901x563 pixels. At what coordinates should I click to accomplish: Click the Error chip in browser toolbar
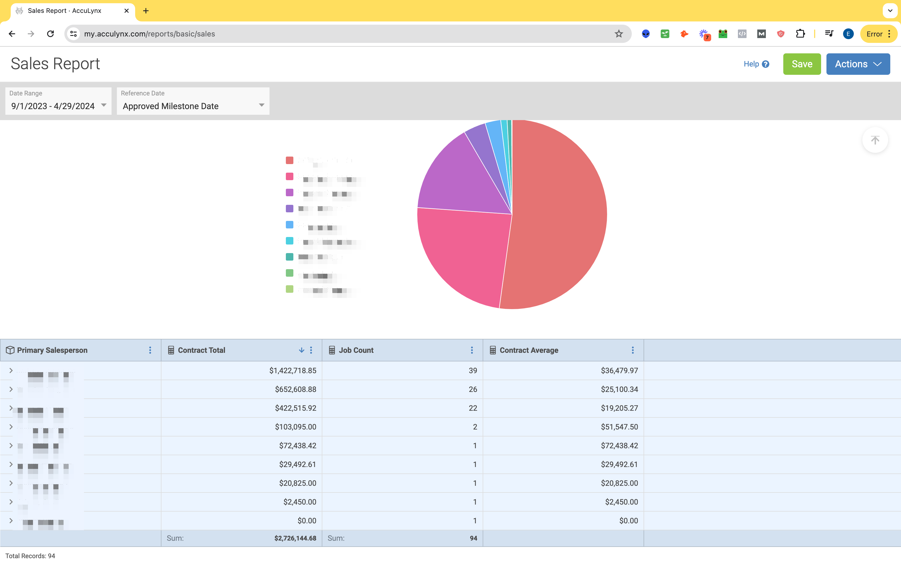pos(879,34)
